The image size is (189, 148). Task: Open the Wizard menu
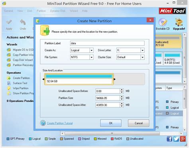pos(74,11)
